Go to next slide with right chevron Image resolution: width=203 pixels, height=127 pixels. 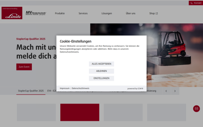[x=175, y=91]
